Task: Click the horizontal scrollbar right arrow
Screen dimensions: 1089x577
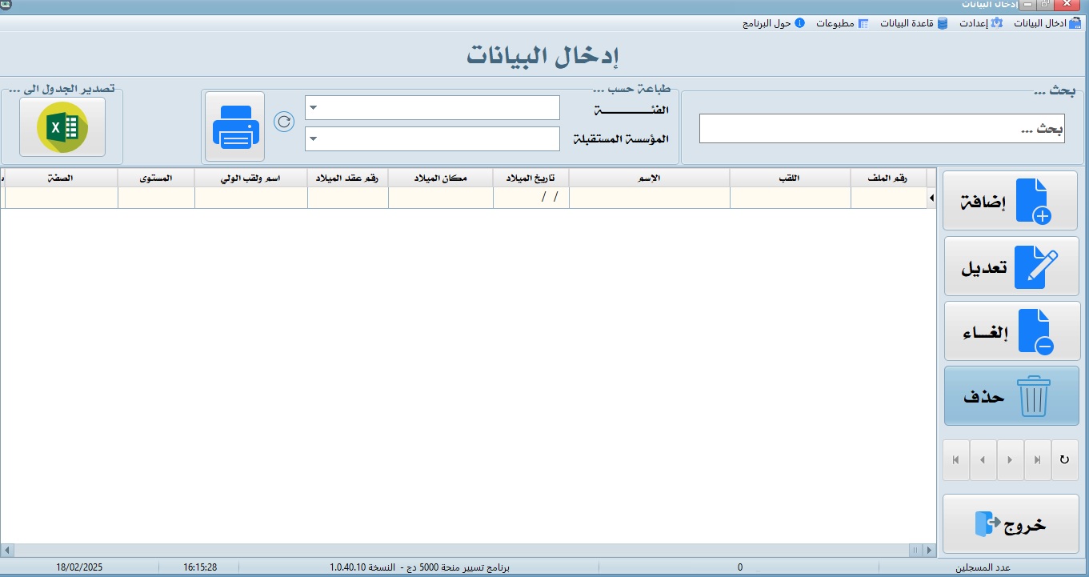Action: point(929,551)
